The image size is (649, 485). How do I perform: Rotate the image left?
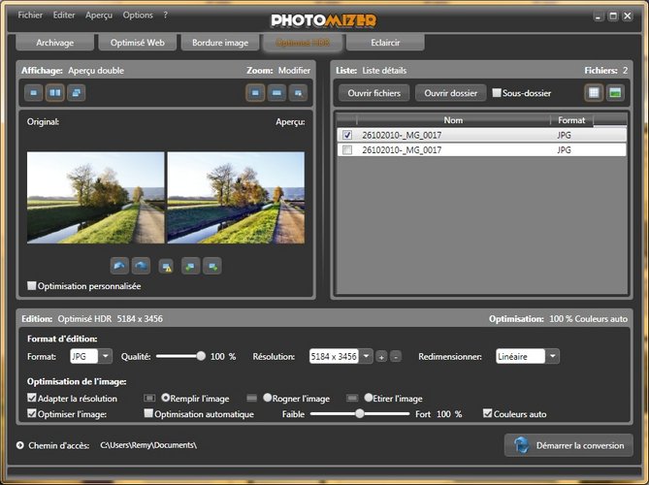pyautogui.click(x=119, y=266)
